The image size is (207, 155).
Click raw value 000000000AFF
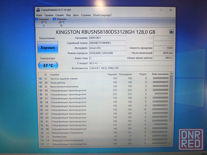[x=161, y=82]
